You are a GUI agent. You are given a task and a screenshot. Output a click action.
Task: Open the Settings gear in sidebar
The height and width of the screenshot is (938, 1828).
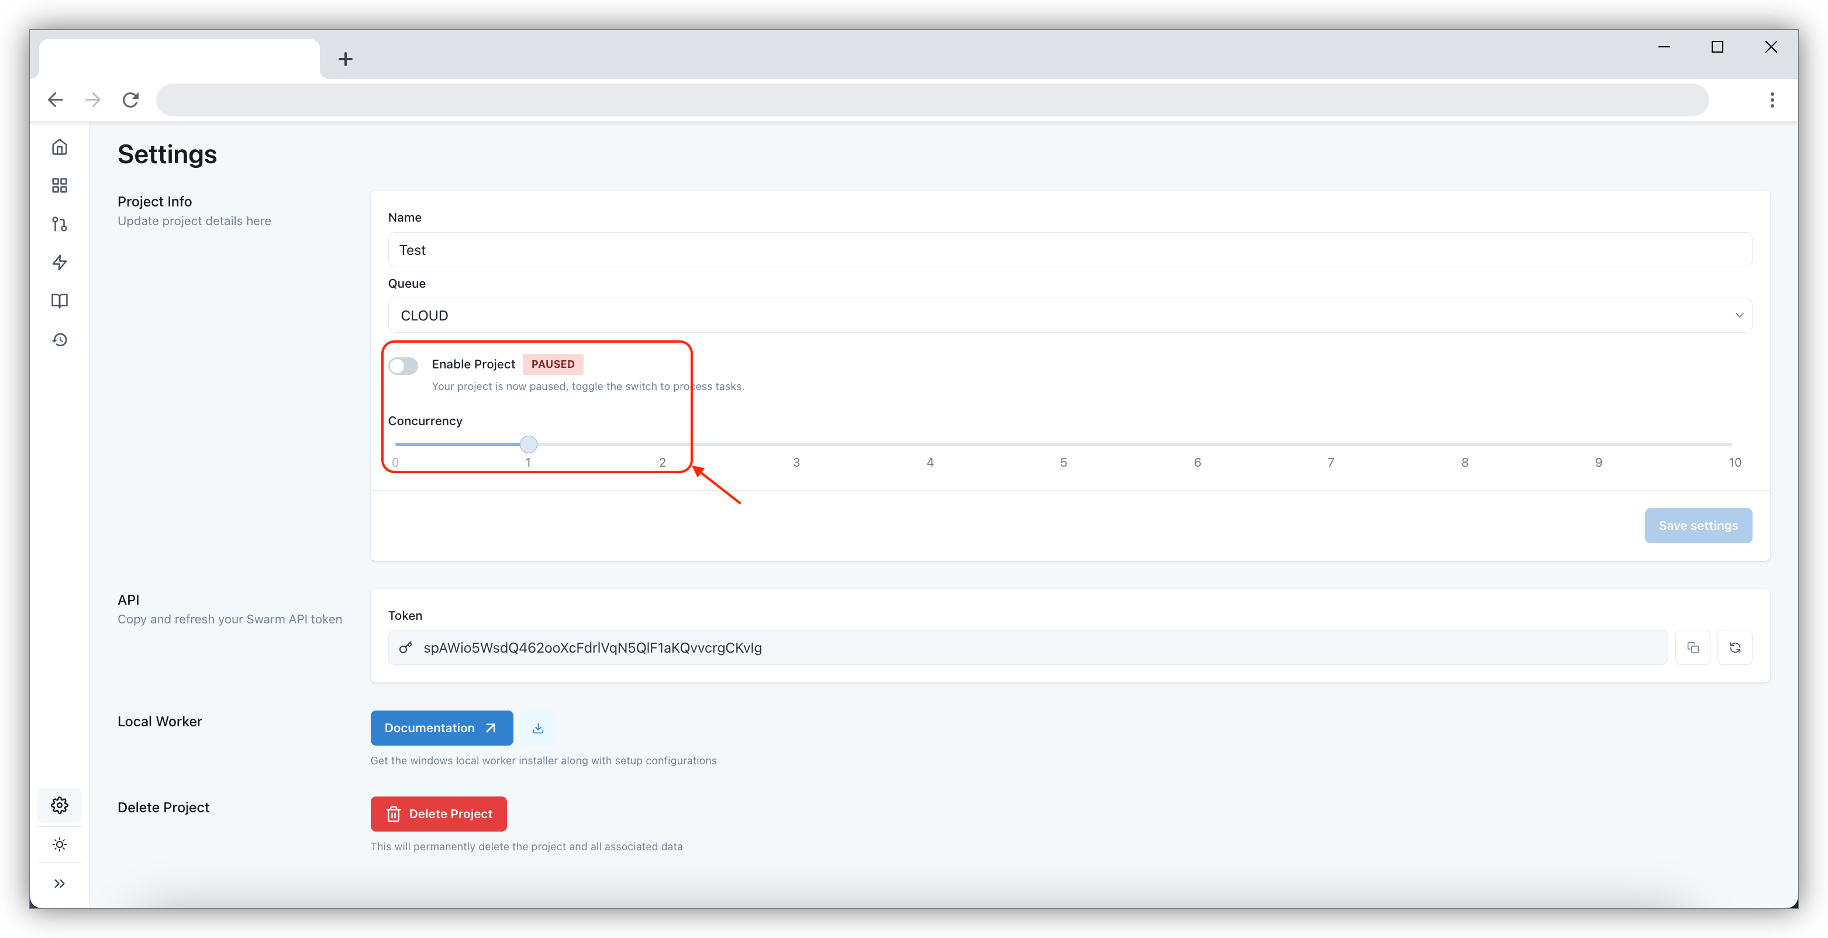click(60, 805)
